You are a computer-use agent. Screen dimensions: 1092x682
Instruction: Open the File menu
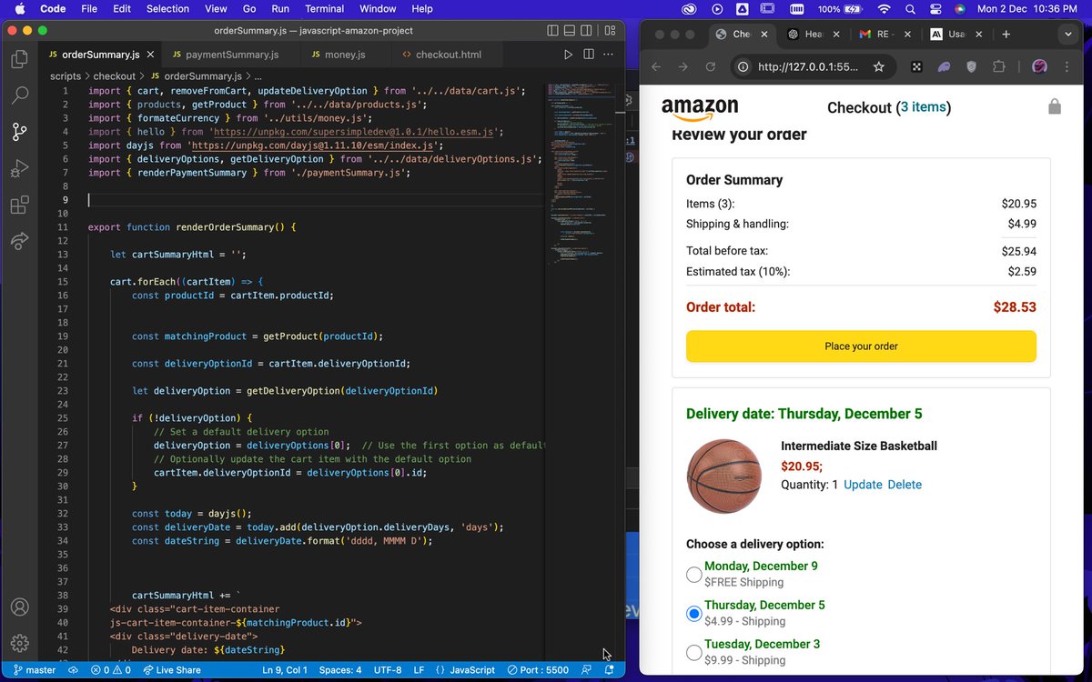[89, 9]
